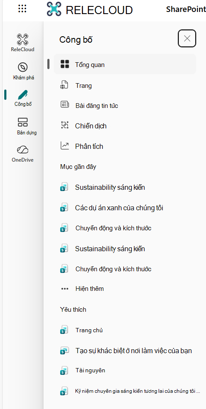
Task: Click the SharePoint title in header
Action: (x=186, y=9)
